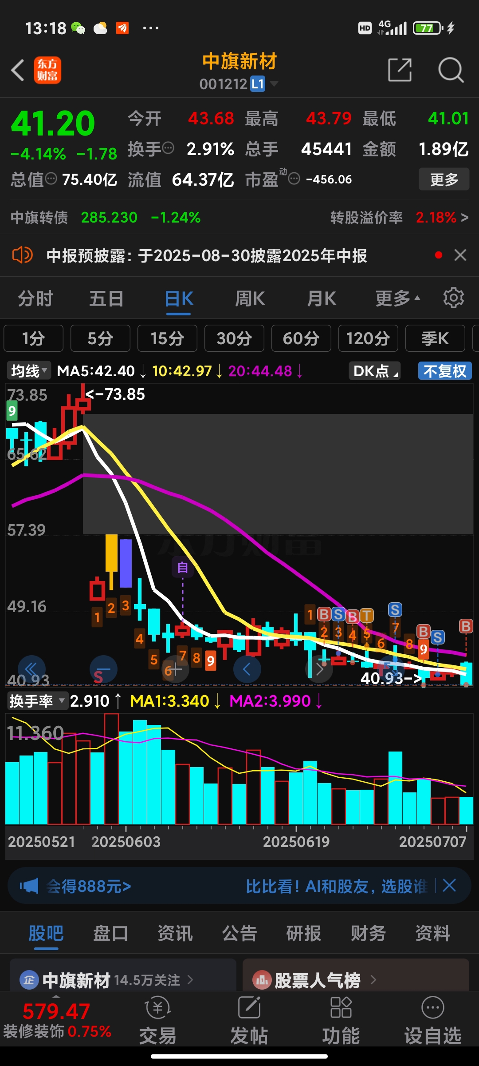Open the 功能 functions icon
Viewport: 479px width, 1066px height.
[x=341, y=1021]
